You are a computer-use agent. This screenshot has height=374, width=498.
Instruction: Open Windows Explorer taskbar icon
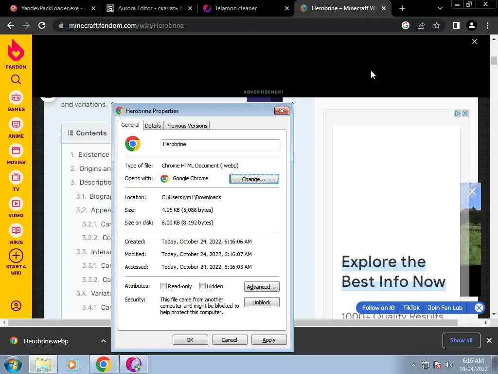tap(43, 364)
